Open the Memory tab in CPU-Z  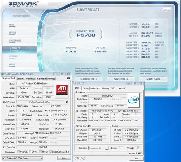(106, 88)
